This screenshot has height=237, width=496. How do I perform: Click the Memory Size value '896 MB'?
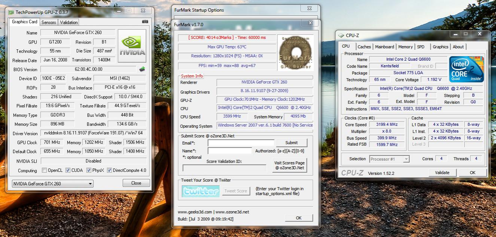tap(57, 124)
